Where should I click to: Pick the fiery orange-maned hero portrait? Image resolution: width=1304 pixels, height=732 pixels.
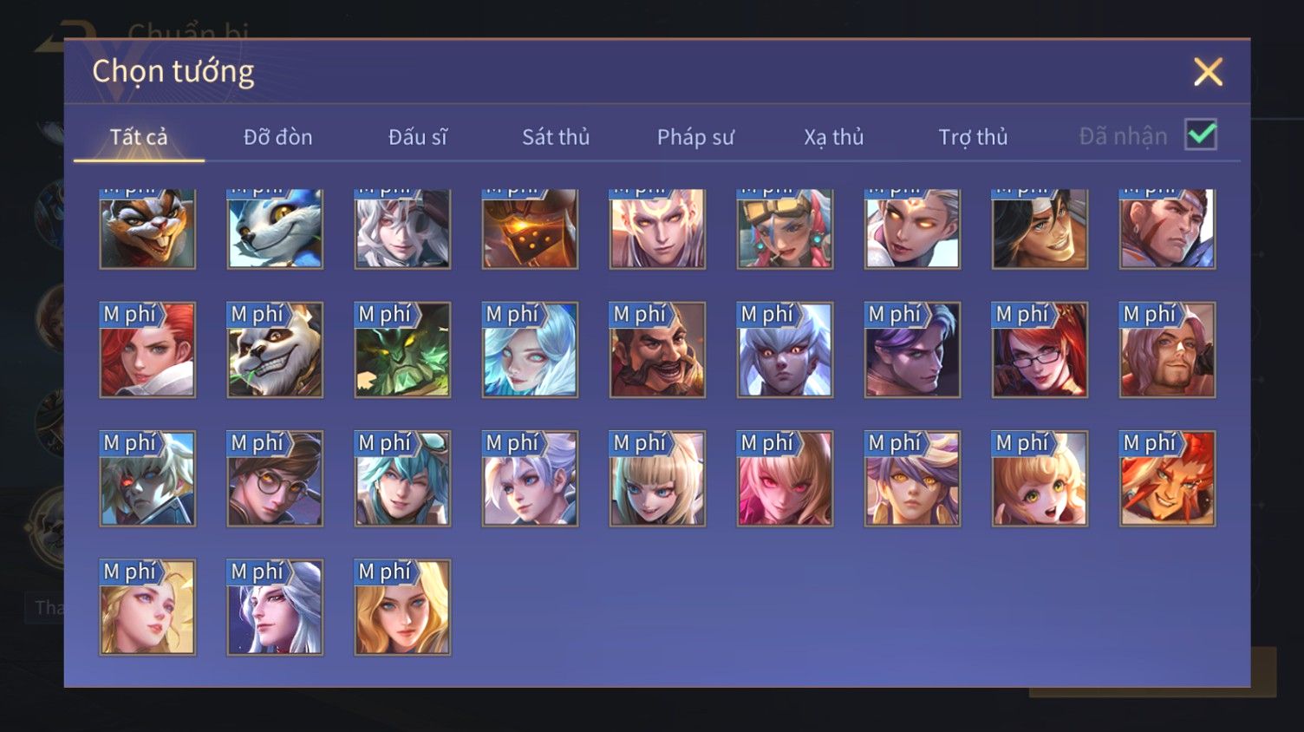point(1167,478)
